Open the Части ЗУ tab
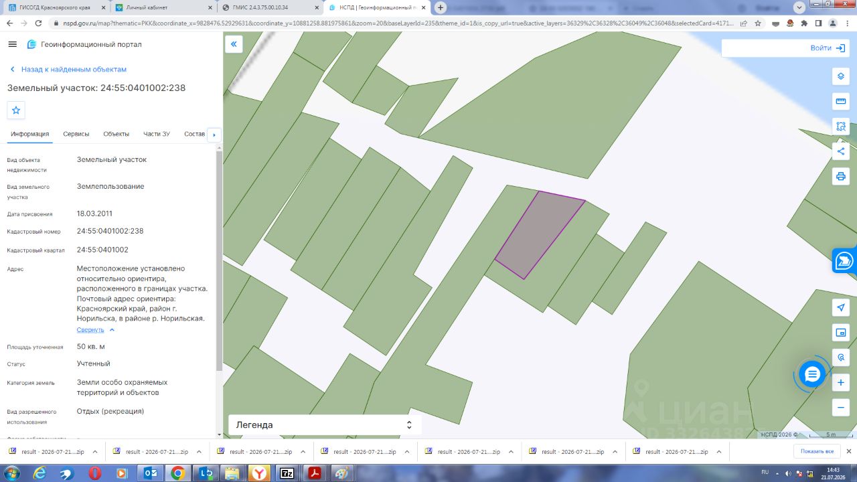857x482 pixels. (x=157, y=134)
